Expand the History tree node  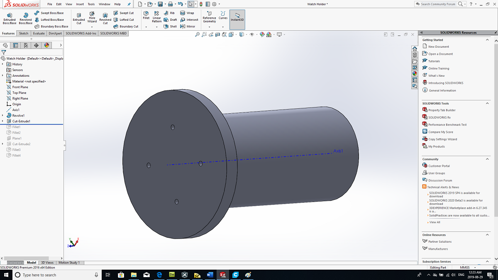[x=3, y=64]
